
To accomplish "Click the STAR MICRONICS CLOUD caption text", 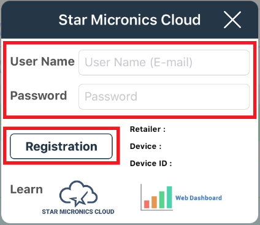I will (78, 212).
